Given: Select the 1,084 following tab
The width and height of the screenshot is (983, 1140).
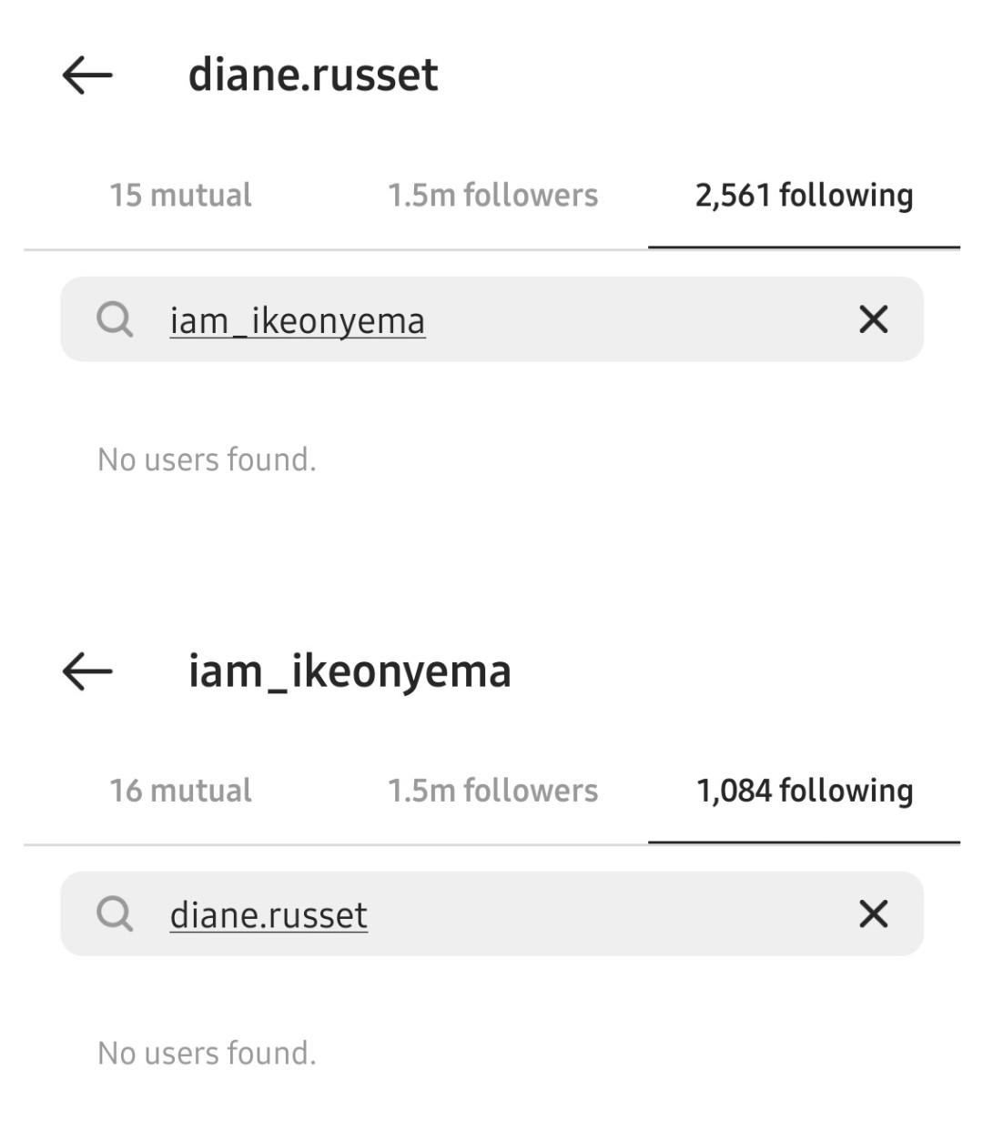Looking at the screenshot, I should 804,791.
